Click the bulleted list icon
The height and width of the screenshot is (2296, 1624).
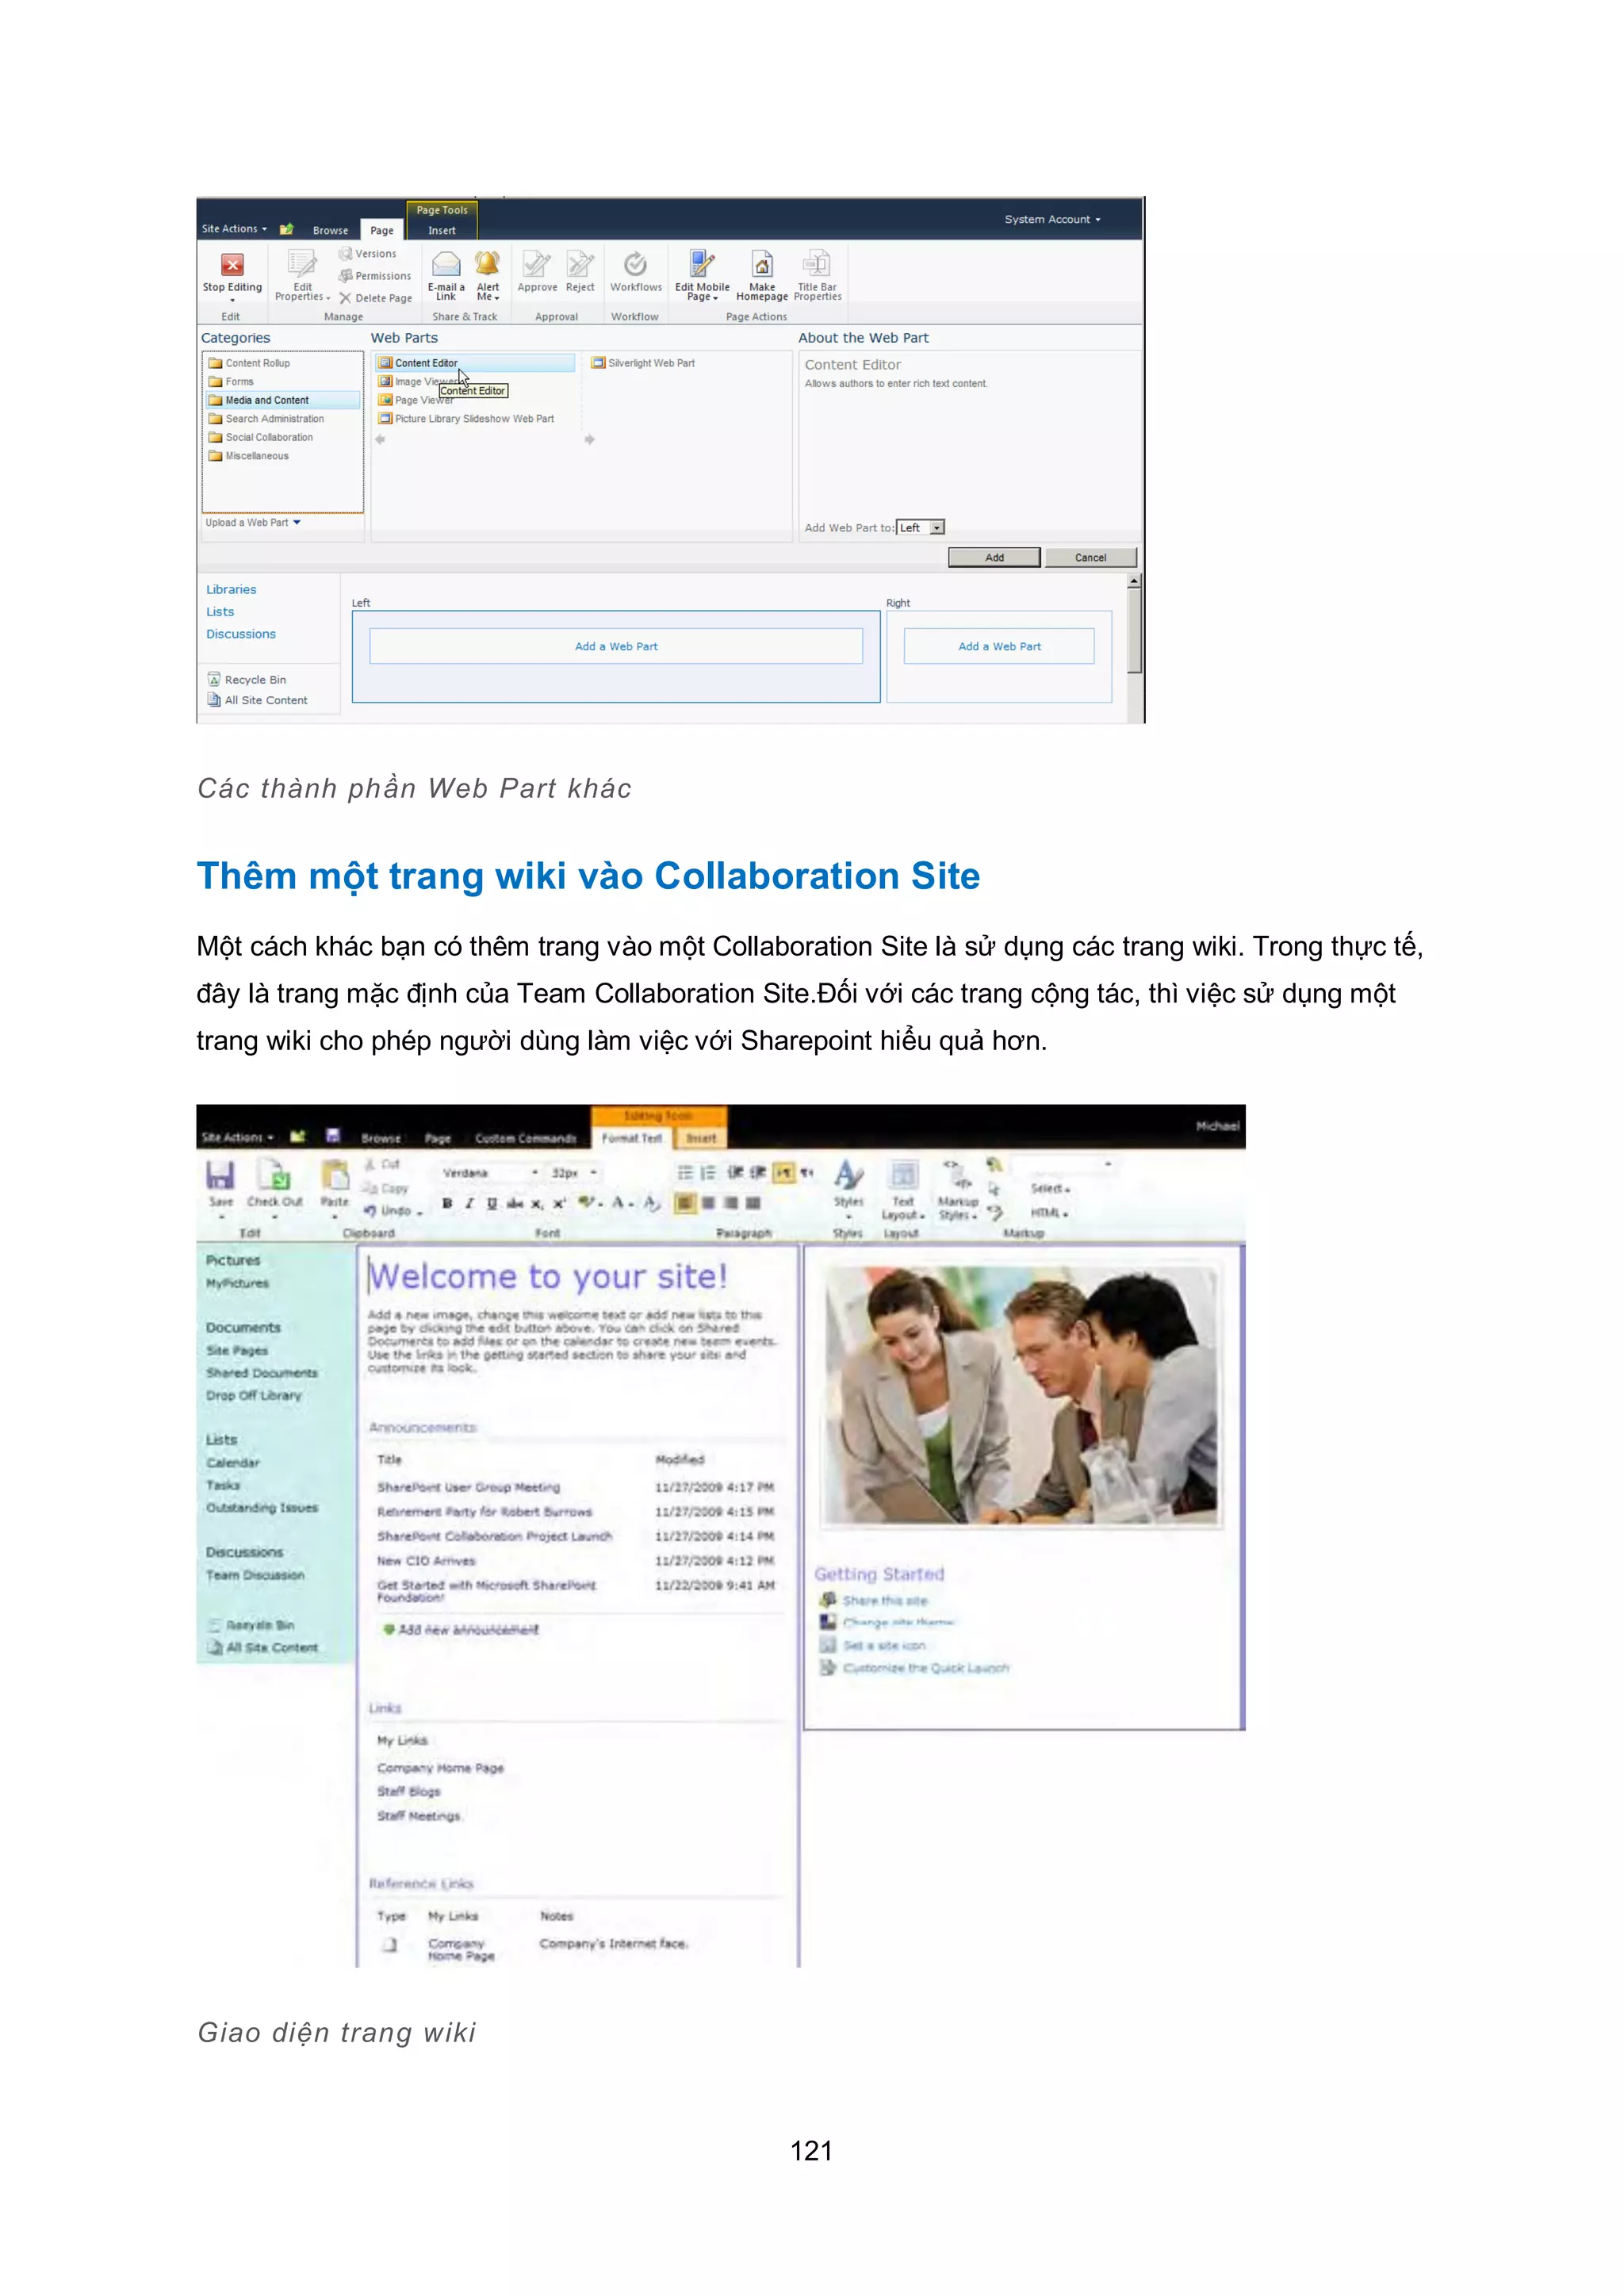685,1172
